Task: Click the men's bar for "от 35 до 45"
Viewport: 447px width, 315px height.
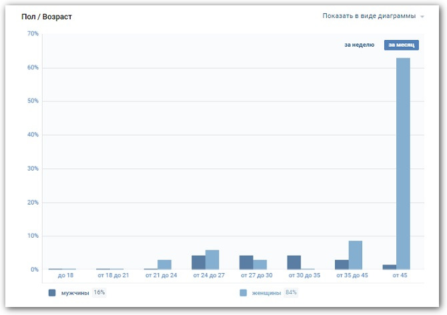Action: [342, 264]
